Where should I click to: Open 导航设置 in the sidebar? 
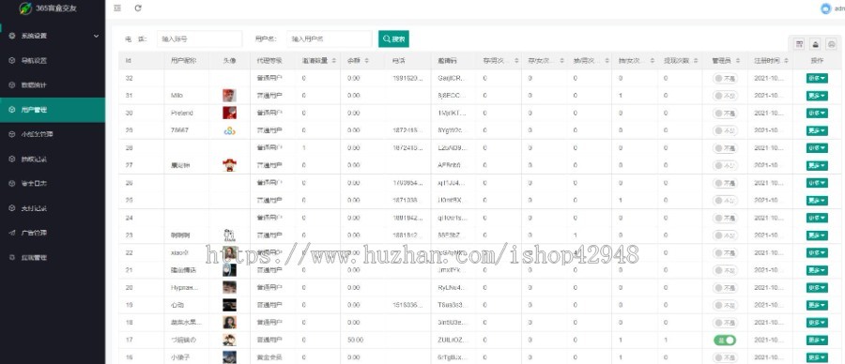[x=53, y=60]
